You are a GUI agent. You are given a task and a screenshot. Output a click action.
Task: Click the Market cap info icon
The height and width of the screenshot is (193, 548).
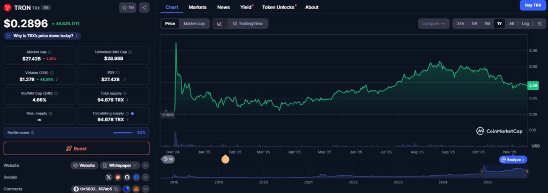[x=50, y=52]
